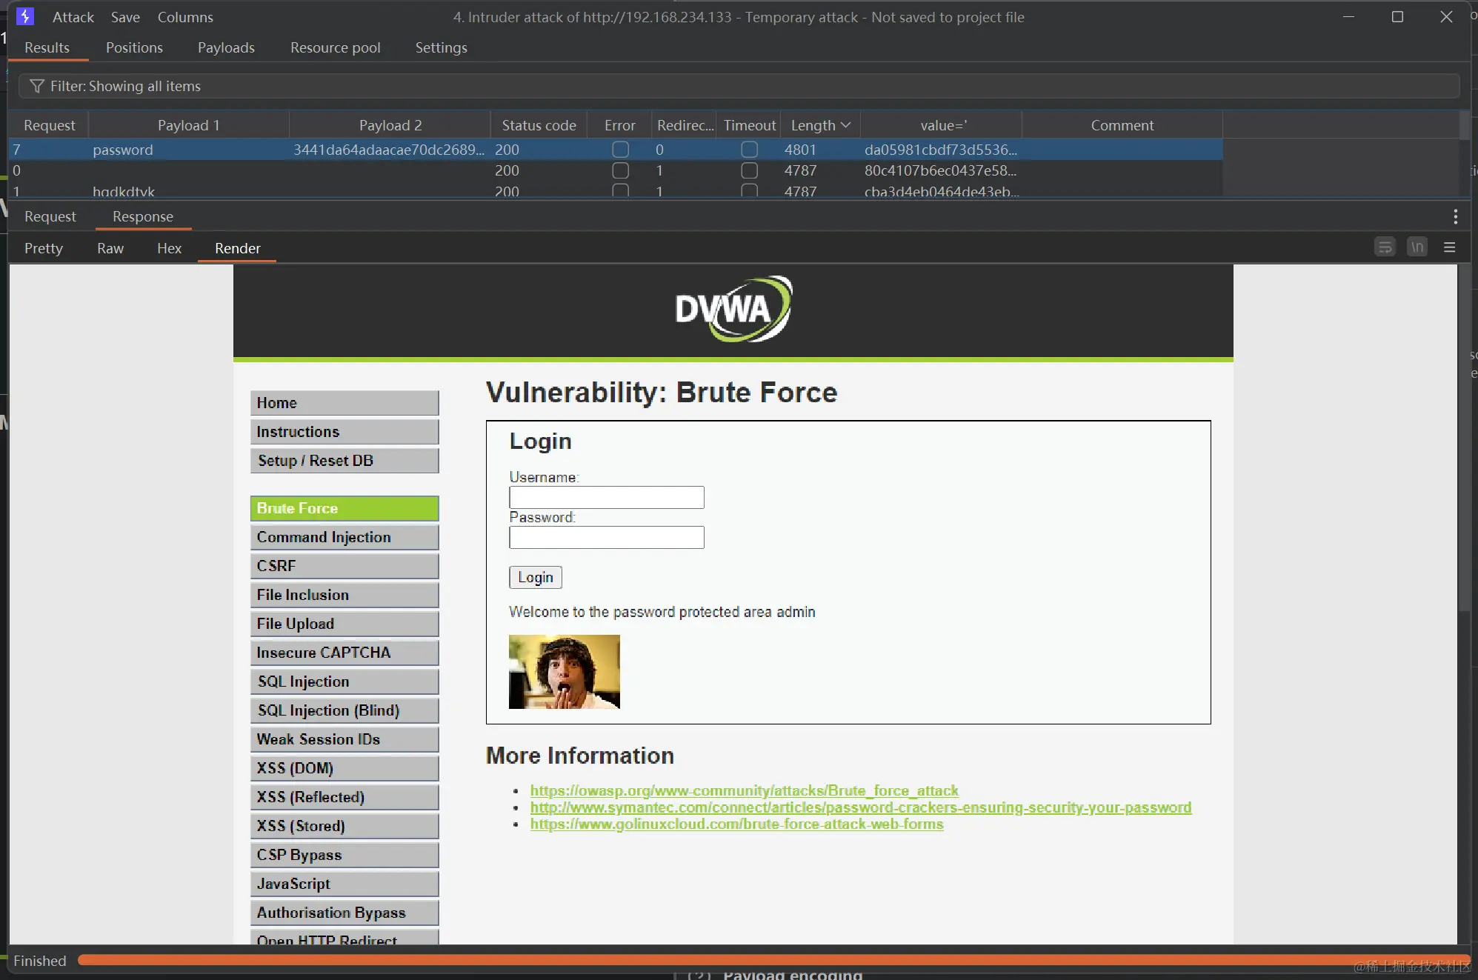Open the Command Injection page

click(x=344, y=537)
